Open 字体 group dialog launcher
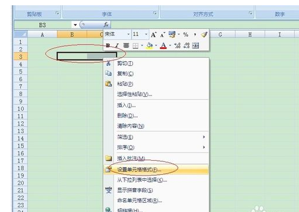The width and height of the screenshot is (299, 212). [155, 13]
